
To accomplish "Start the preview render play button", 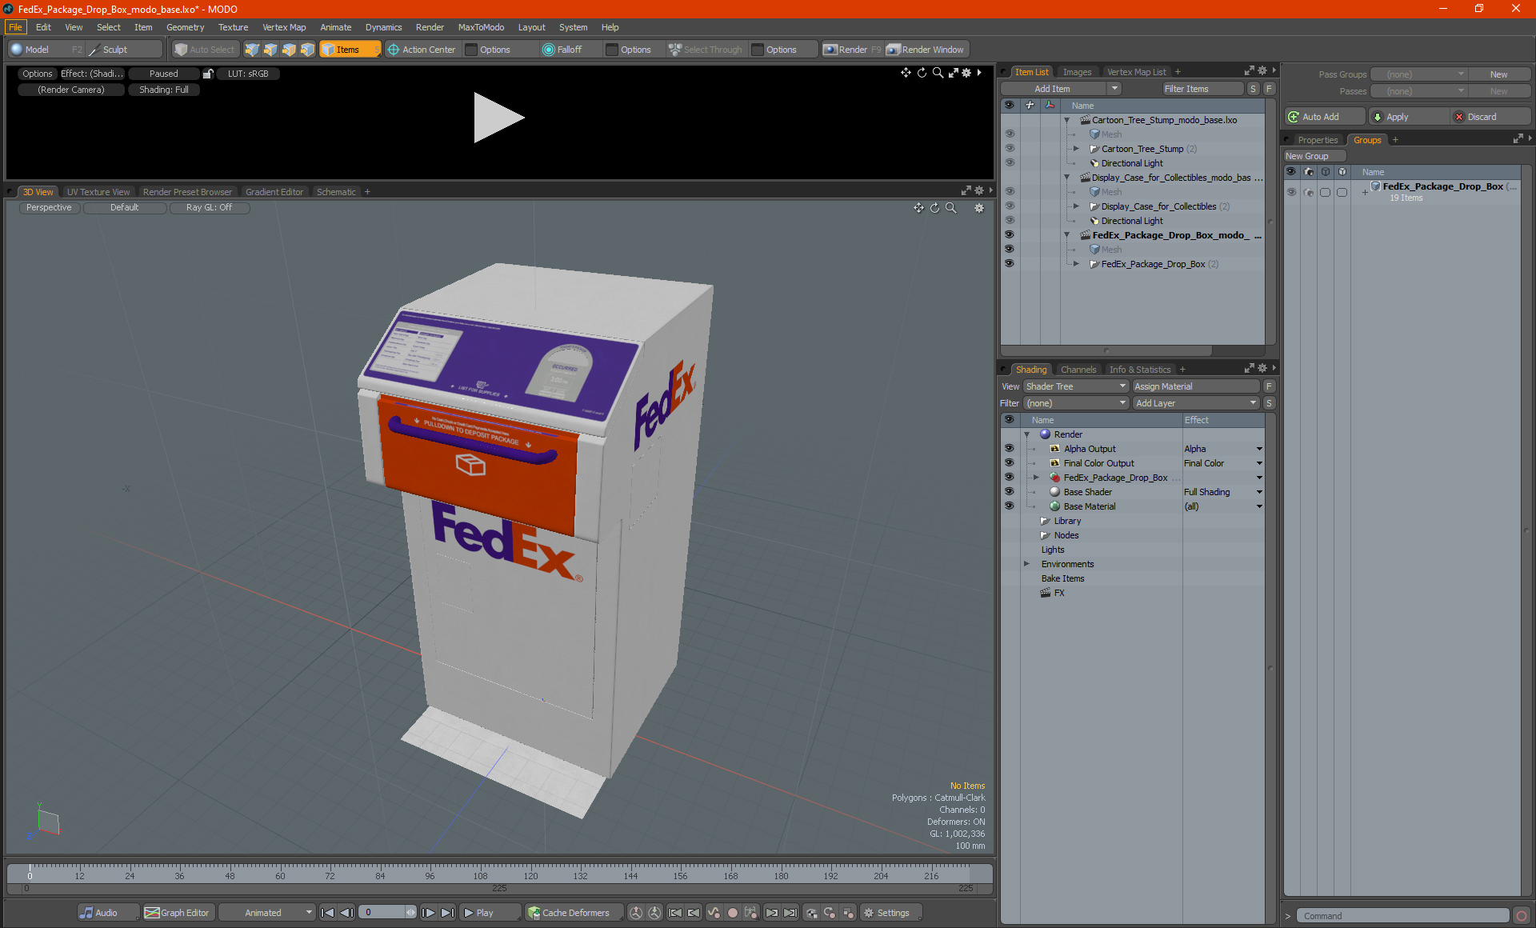I will click(x=498, y=118).
